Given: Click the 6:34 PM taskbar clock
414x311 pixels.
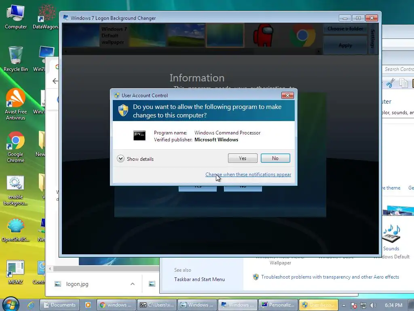Looking at the screenshot, I should (x=393, y=305).
